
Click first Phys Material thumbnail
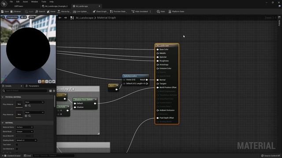coord(19,104)
